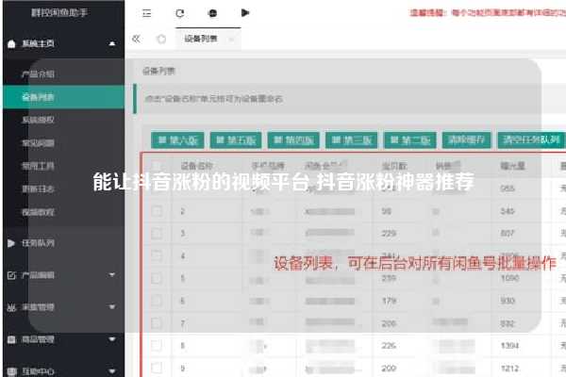Tick the checkbox for device row 7
The height and width of the screenshot is (377, 566).
coord(157,323)
